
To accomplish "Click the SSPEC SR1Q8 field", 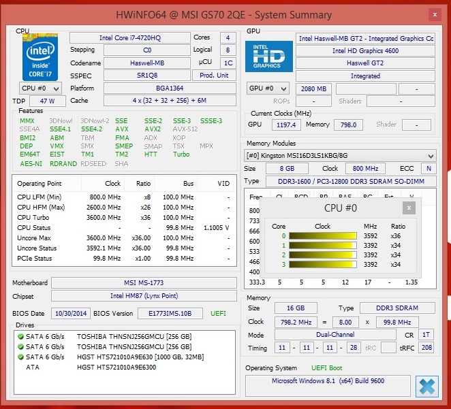I will [x=147, y=76].
